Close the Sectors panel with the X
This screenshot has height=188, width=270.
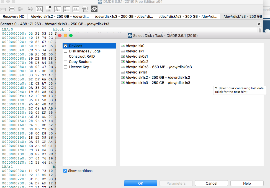pyautogui.click(x=259, y=24)
